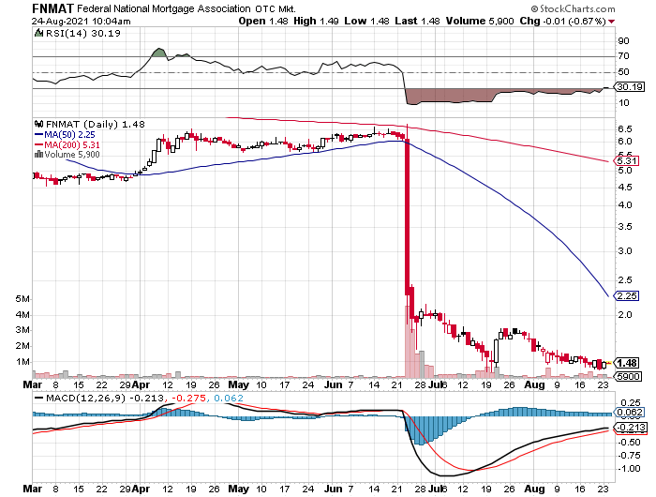Click the Chg -0.01 (-0.67%) value
656x497 pixels.
click(562, 21)
